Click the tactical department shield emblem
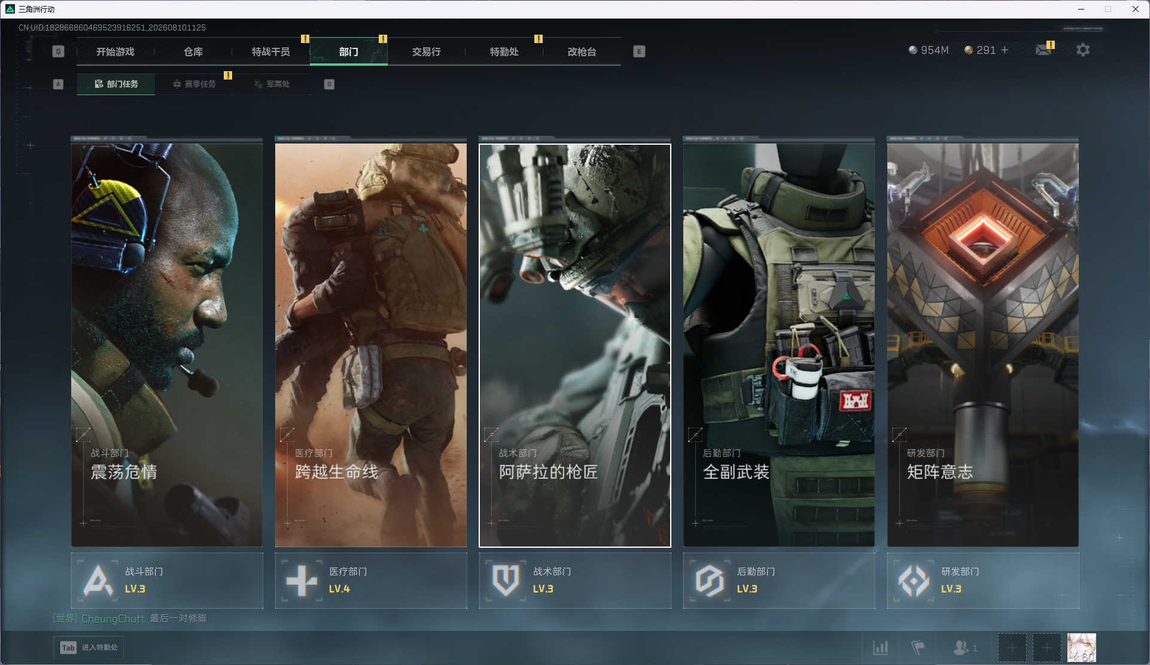Screen dimensions: 1150x665 pyautogui.click(x=506, y=581)
